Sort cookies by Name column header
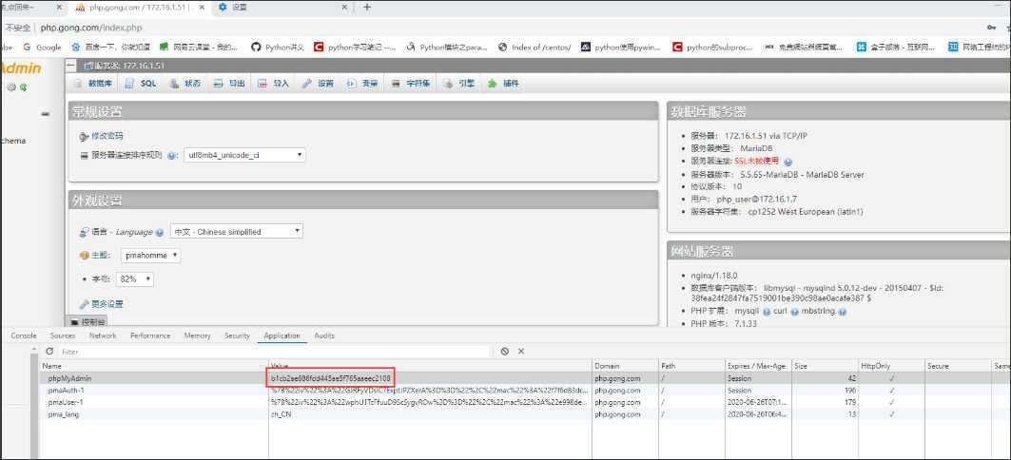The width and height of the screenshot is (1011, 460). click(155, 366)
